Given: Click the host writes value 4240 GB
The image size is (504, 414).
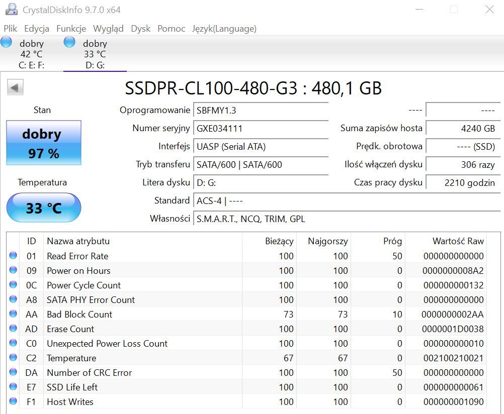Looking at the screenshot, I should click(463, 128).
